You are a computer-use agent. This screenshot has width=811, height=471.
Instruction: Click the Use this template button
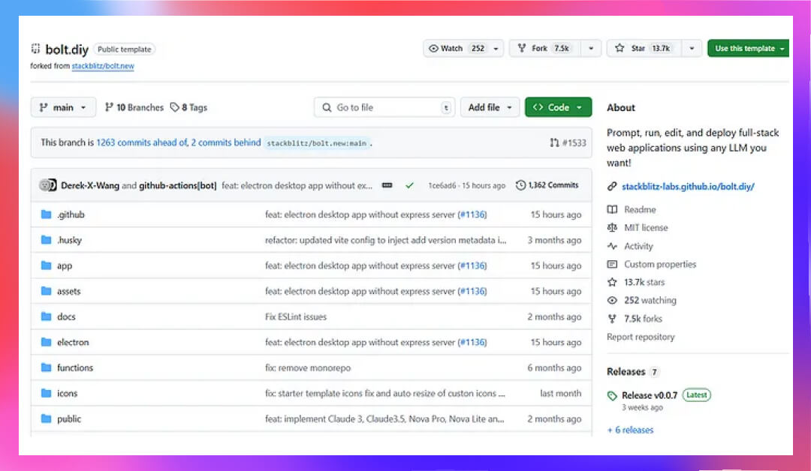point(748,48)
